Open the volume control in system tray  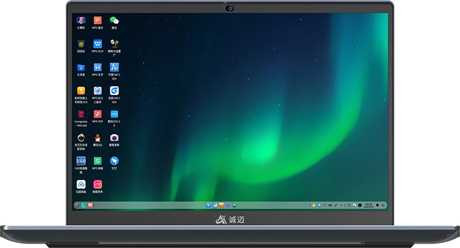[329, 205]
